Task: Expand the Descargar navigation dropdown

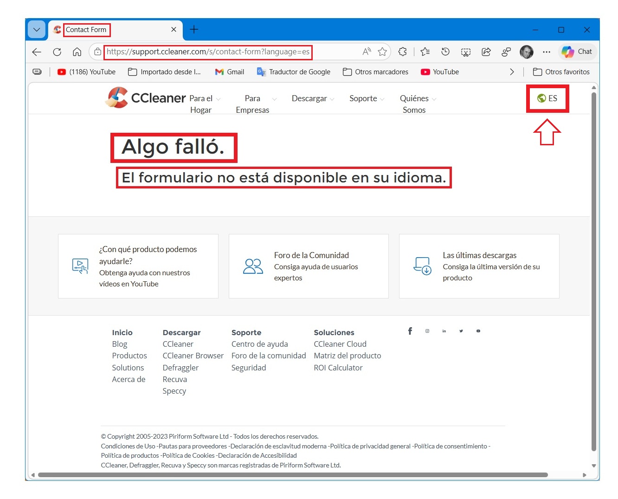Action: (313, 98)
